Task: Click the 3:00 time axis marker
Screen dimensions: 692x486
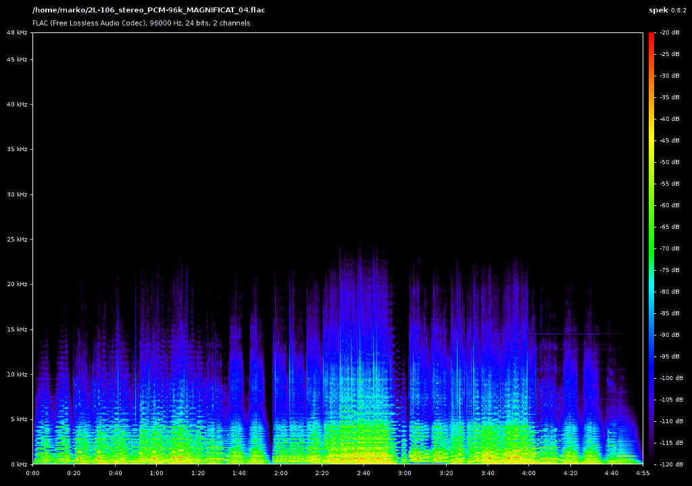Action: (x=404, y=473)
